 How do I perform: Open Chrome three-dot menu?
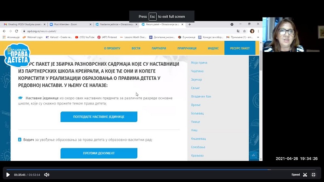258,31
